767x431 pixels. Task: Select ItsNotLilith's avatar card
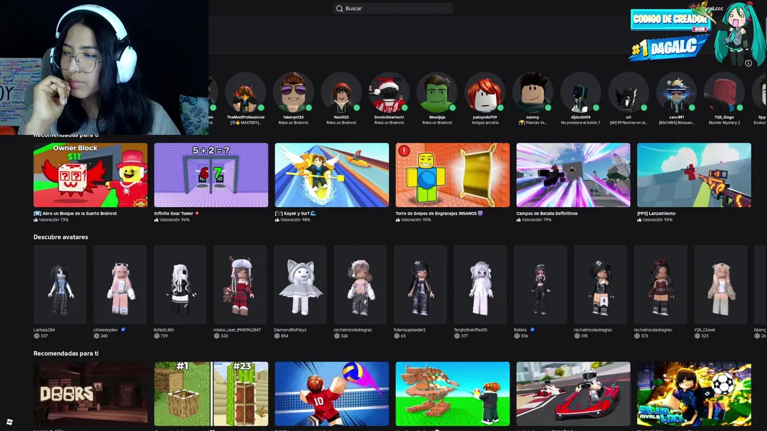[x=180, y=285]
